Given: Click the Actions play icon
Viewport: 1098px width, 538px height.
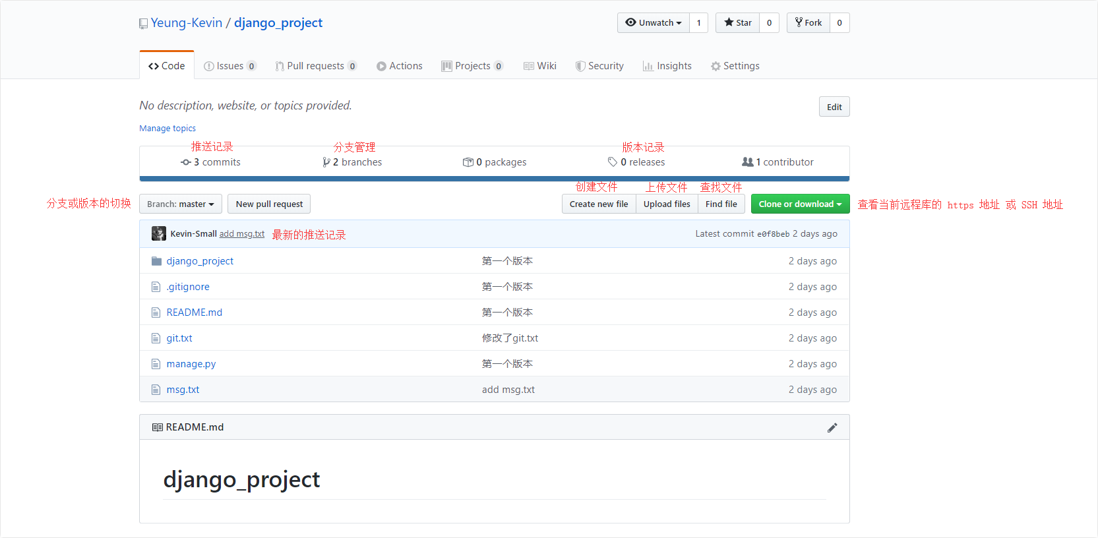Looking at the screenshot, I should [381, 66].
